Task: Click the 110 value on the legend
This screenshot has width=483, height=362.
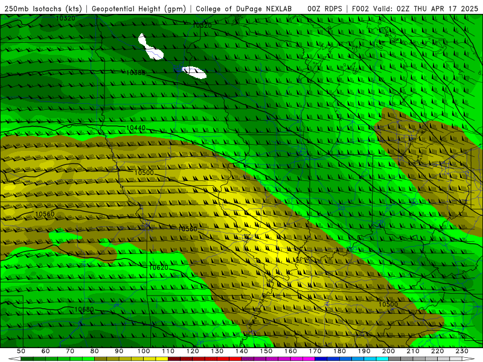Action: tap(168, 351)
